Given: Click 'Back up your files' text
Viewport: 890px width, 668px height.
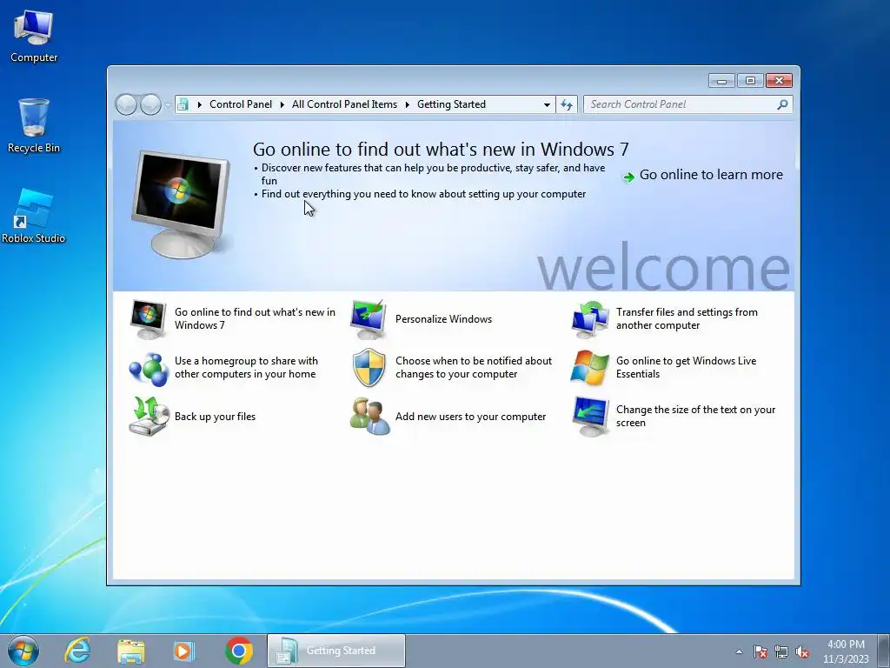Looking at the screenshot, I should click(215, 417).
